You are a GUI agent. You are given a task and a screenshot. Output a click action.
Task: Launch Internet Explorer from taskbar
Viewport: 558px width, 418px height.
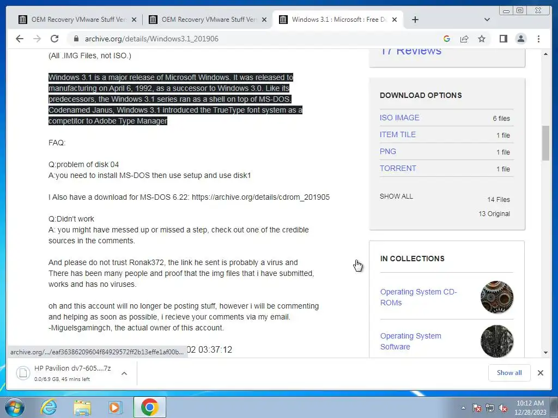(x=48, y=407)
